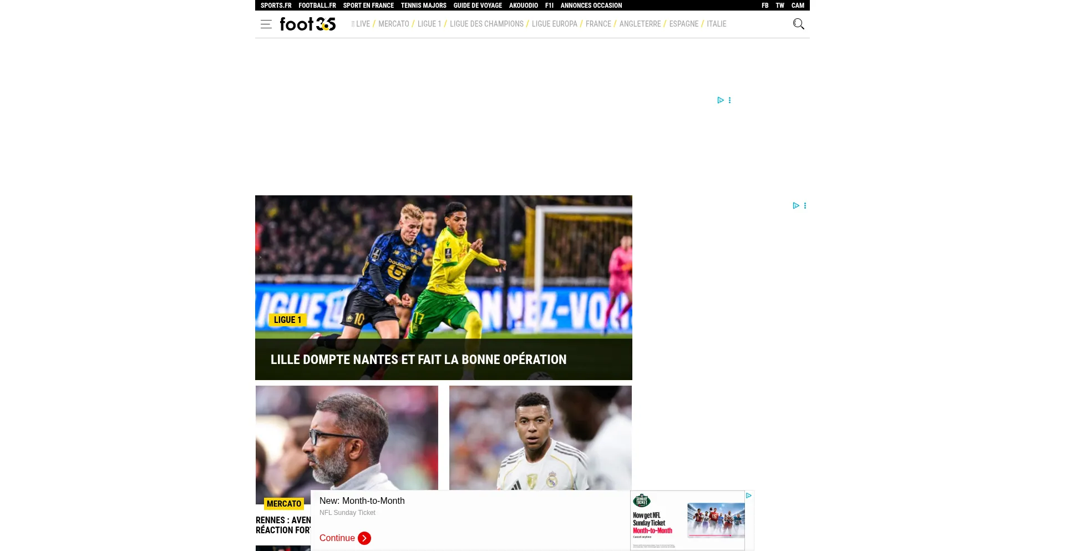Image resolution: width=1065 pixels, height=551 pixels.
Task: Open the top banner ad options dots
Action: tap(729, 100)
